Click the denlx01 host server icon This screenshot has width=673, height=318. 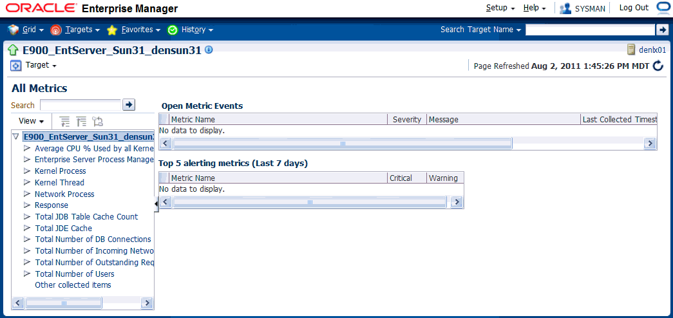tap(631, 50)
